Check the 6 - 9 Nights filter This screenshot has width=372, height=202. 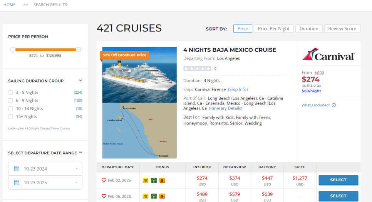point(10,101)
